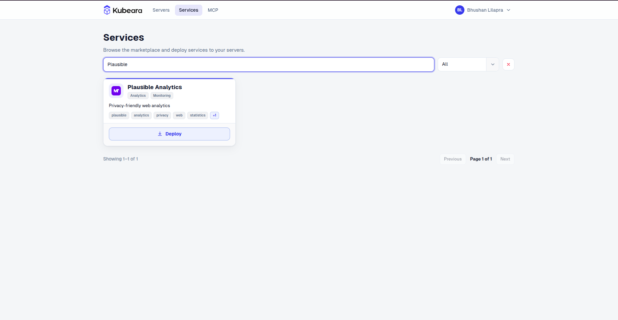
Task: Go to the MCP tab
Action: [x=213, y=10]
